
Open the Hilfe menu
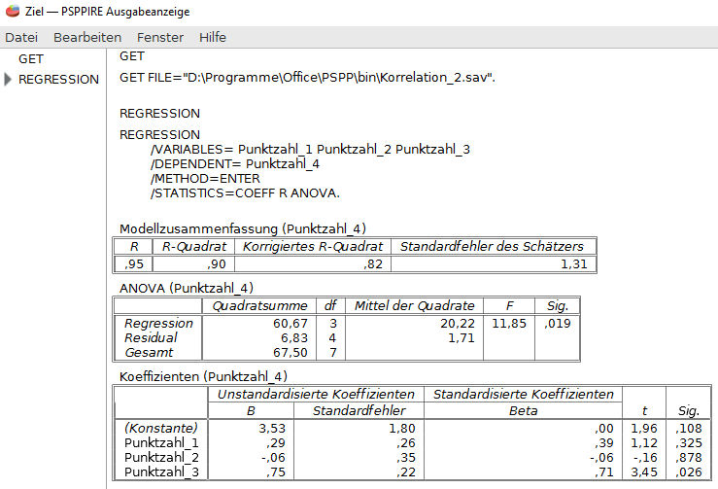coord(212,37)
